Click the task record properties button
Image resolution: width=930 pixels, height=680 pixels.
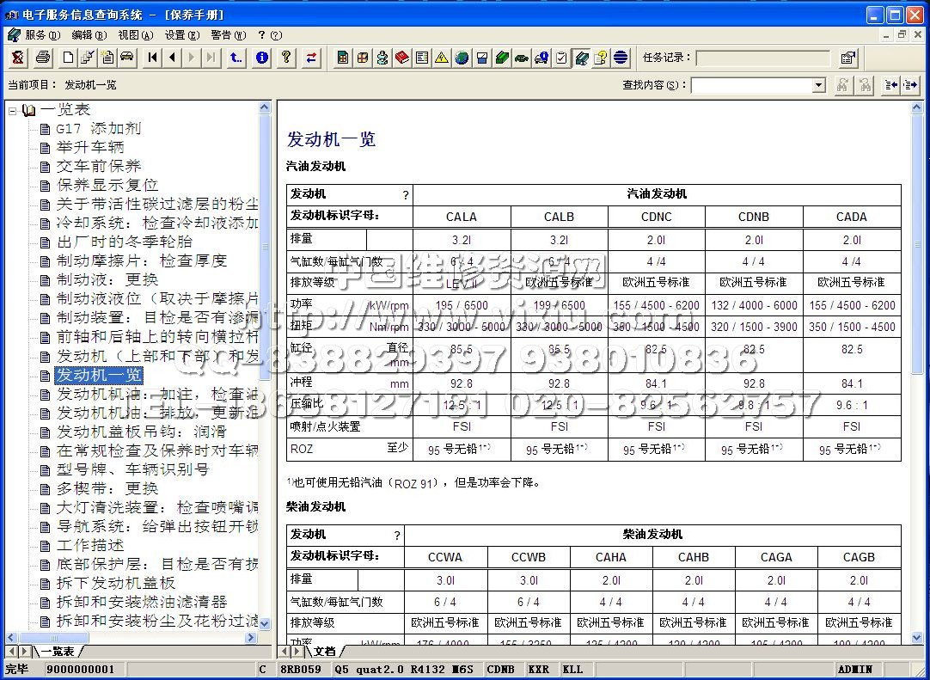847,58
